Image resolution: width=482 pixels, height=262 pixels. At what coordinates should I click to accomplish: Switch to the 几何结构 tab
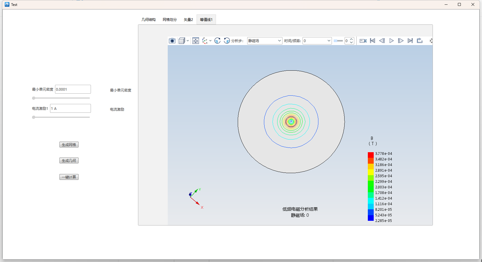pyautogui.click(x=149, y=20)
